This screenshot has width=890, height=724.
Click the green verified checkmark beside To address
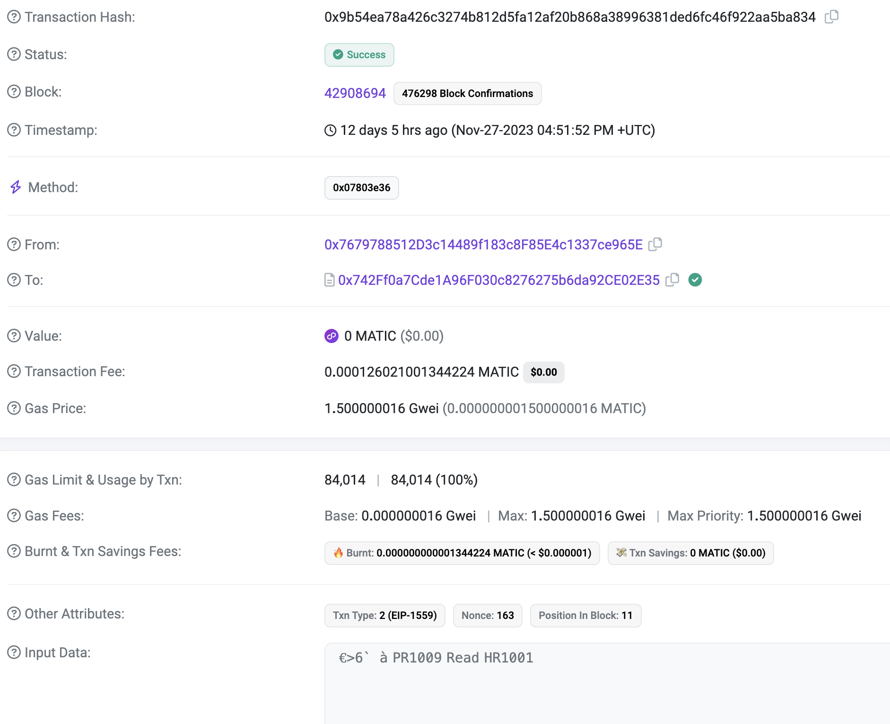coord(695,280)
